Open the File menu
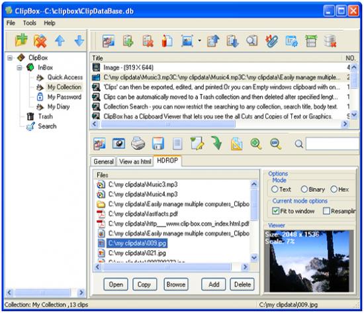The image size is (364, 313). (11, 23)
